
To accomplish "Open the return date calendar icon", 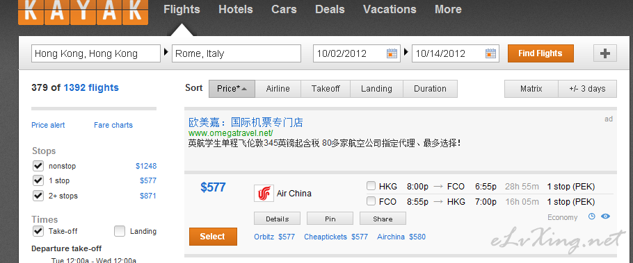I will (x=490, y=53).
